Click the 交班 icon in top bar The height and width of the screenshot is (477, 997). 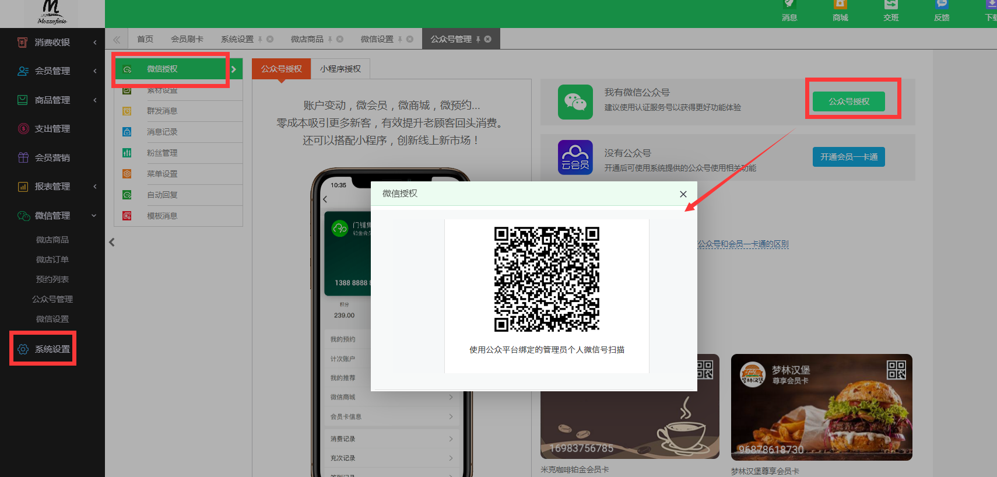[x=891, y=5]
